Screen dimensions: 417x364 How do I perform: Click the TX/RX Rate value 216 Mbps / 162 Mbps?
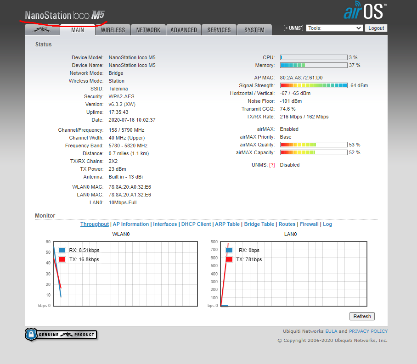point(304,117)
